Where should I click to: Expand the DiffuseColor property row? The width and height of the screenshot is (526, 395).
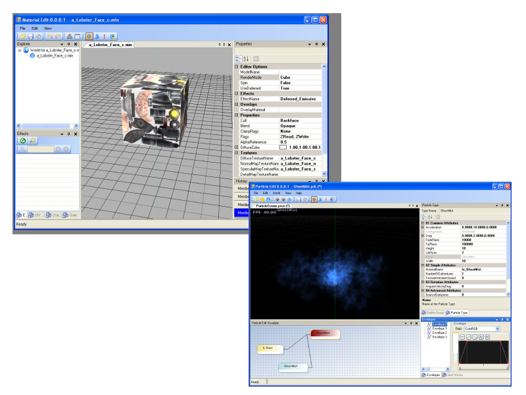237,147
